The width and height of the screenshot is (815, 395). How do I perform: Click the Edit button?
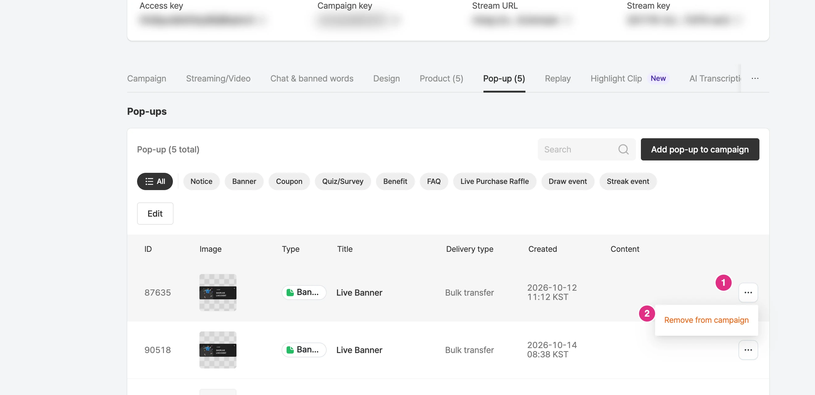coord(155,214)
